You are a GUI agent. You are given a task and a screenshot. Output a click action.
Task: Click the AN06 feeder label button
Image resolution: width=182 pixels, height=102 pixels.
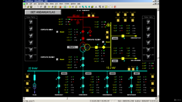(113, 73)
